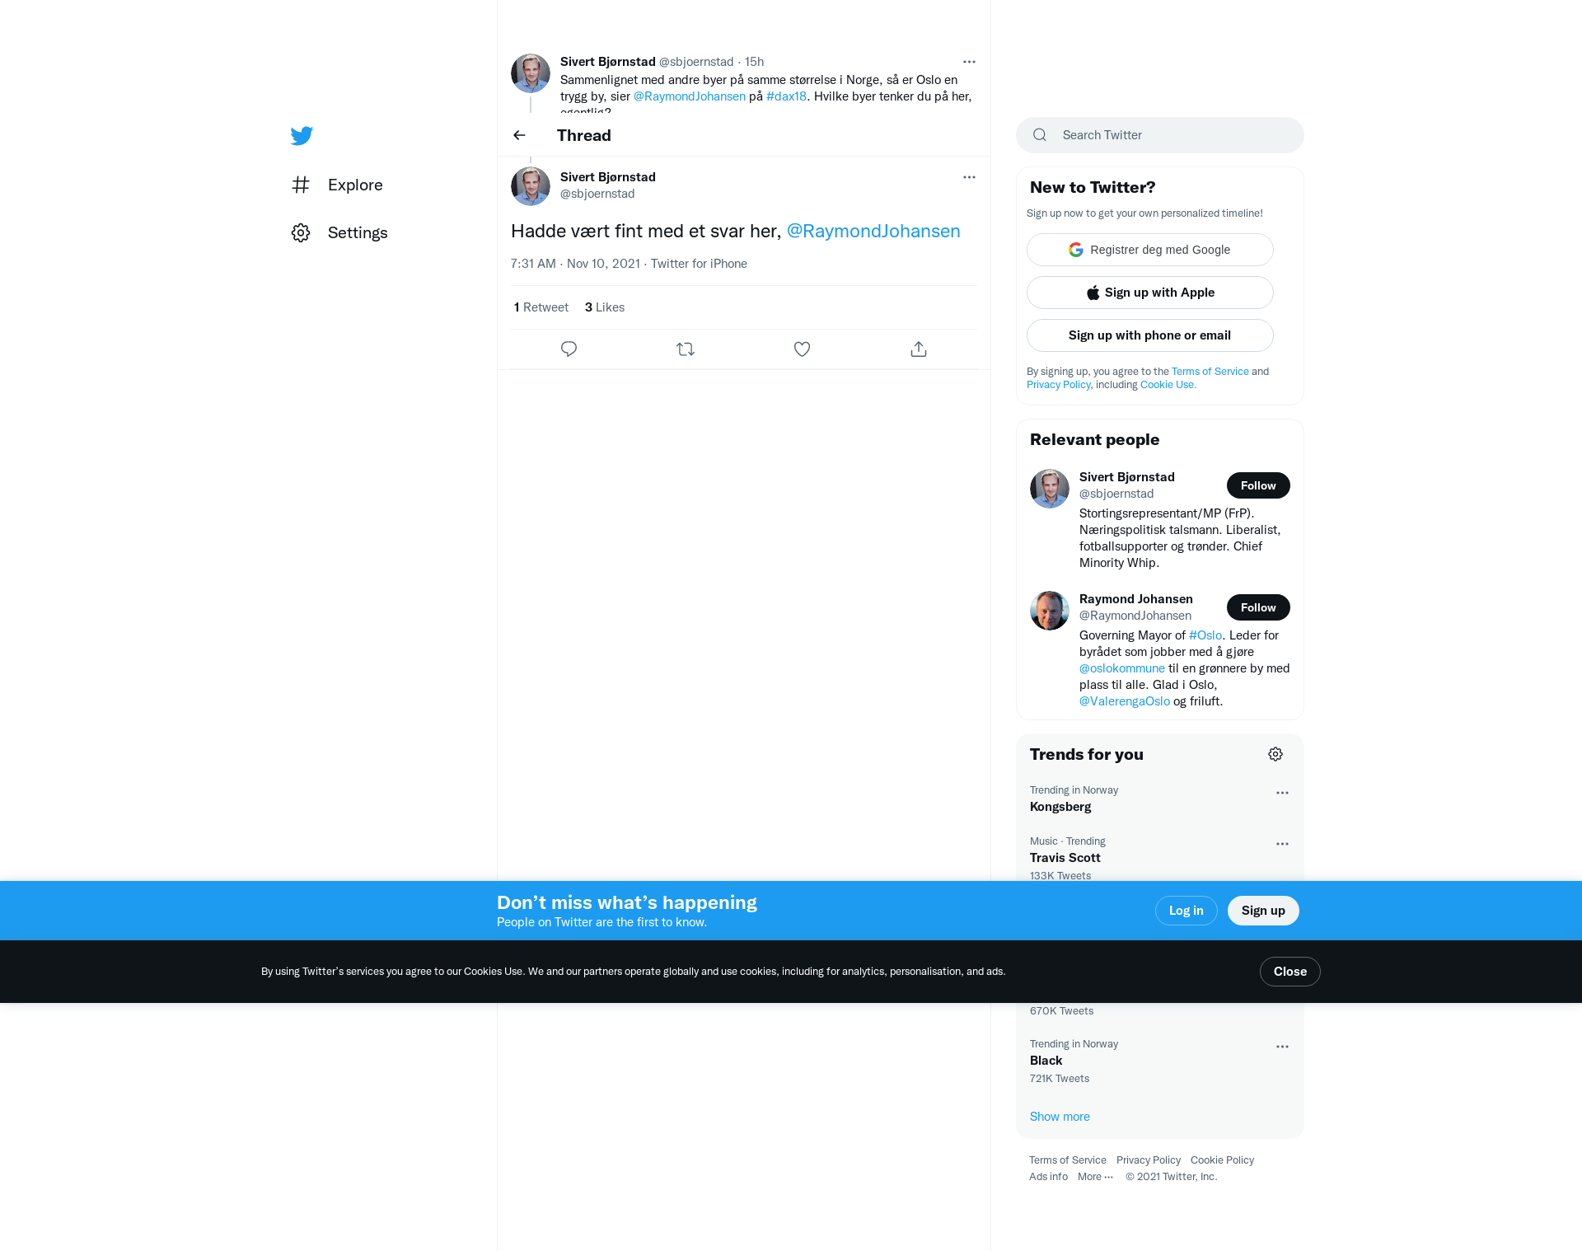
Task: Click the Twitter bird logo
Action: click(302, 136)
